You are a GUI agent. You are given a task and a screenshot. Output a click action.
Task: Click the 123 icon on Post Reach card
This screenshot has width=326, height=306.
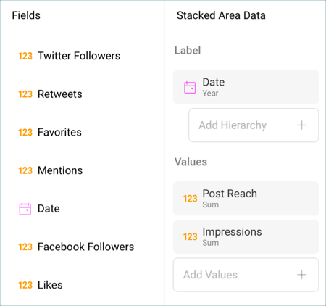click(x=190, y=199)
